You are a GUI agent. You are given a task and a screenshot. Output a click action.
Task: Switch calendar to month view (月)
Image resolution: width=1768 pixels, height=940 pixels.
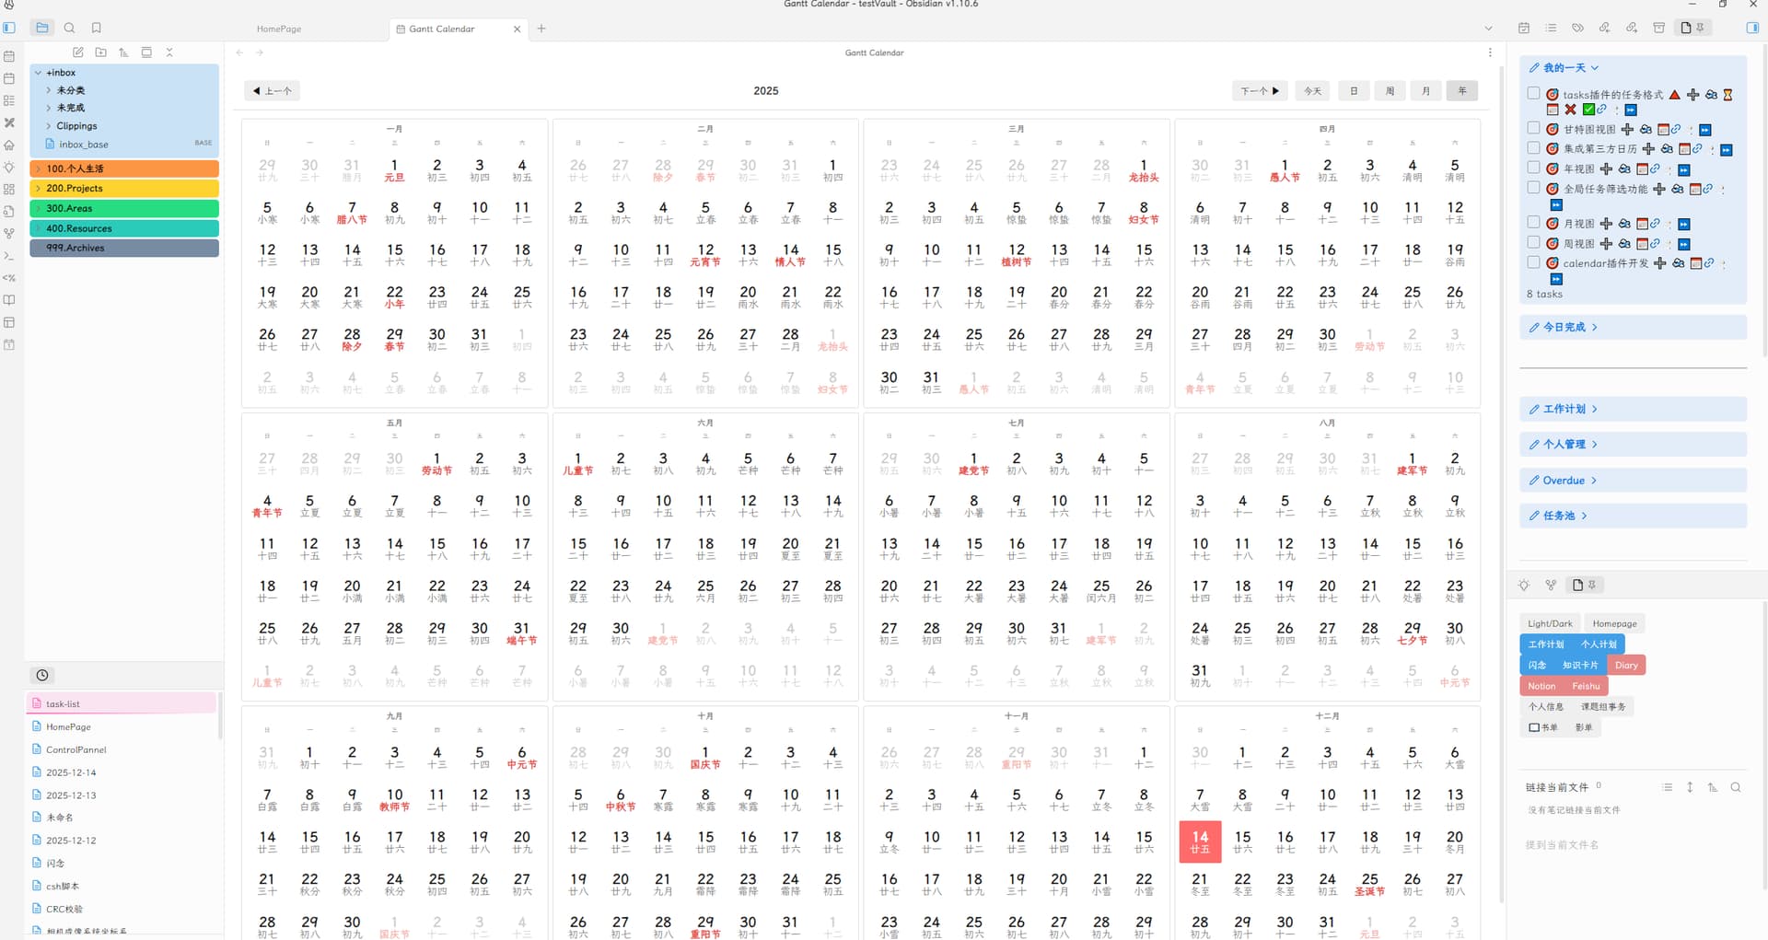pyautogui.click(x=1425, y=91)
